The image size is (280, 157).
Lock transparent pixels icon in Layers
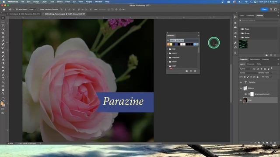[x=245, y=77]
